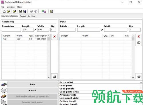Print the panels list
143x105 pixels.
(54, 76)
